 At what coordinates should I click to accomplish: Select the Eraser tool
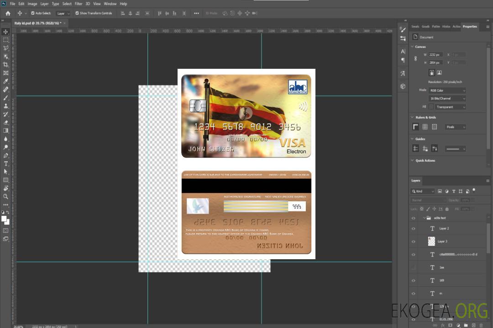(5, 123)
